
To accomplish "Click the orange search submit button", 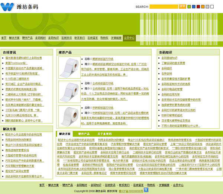I will click(x=182, y=7).
